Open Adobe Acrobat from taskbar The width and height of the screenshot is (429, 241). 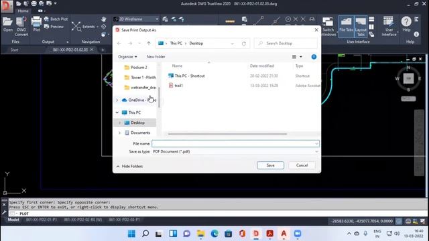(x=269, y=234)
